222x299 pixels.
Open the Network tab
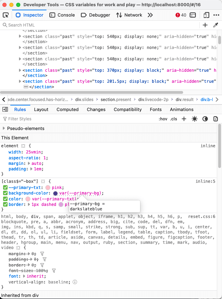click(129, 15)
